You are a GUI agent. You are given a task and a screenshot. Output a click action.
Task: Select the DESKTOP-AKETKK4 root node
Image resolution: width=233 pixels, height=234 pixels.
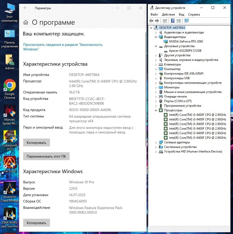point(172,28)
